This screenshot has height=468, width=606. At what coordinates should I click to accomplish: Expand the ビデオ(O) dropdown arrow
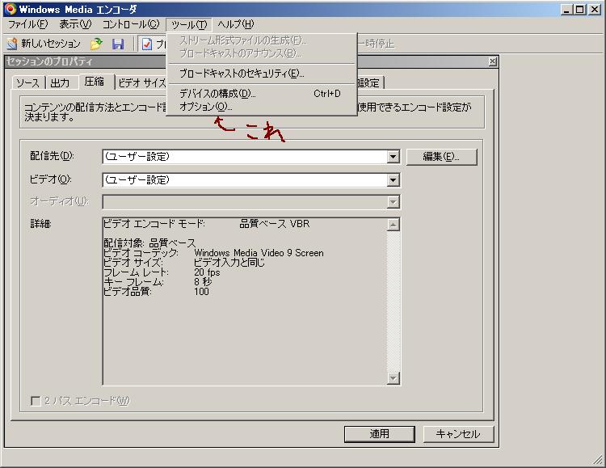[x=393, y=180]
